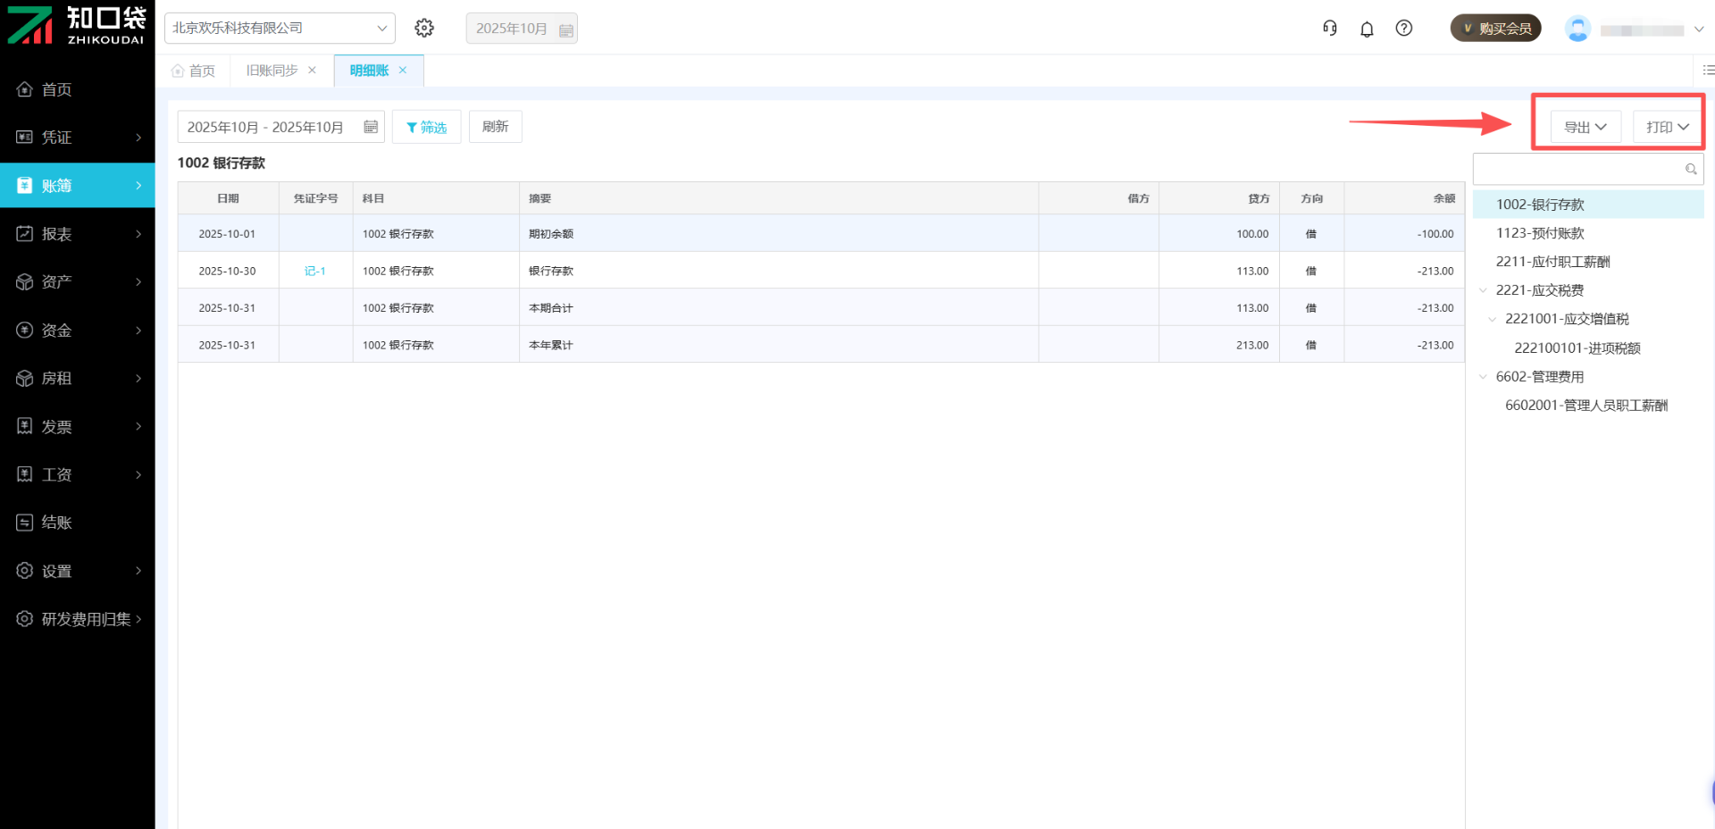Screen dimensions: 1715x829
Task: Open calendar icon in date range field
Action: (371, 127)
